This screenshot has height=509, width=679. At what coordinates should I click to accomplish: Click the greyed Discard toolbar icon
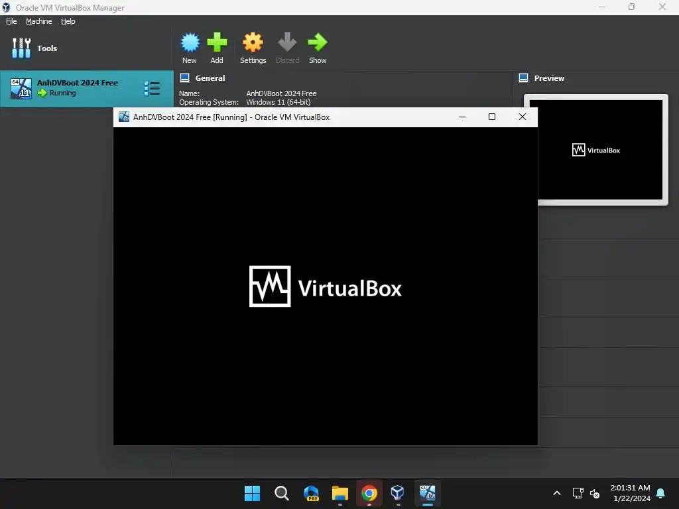287,48
